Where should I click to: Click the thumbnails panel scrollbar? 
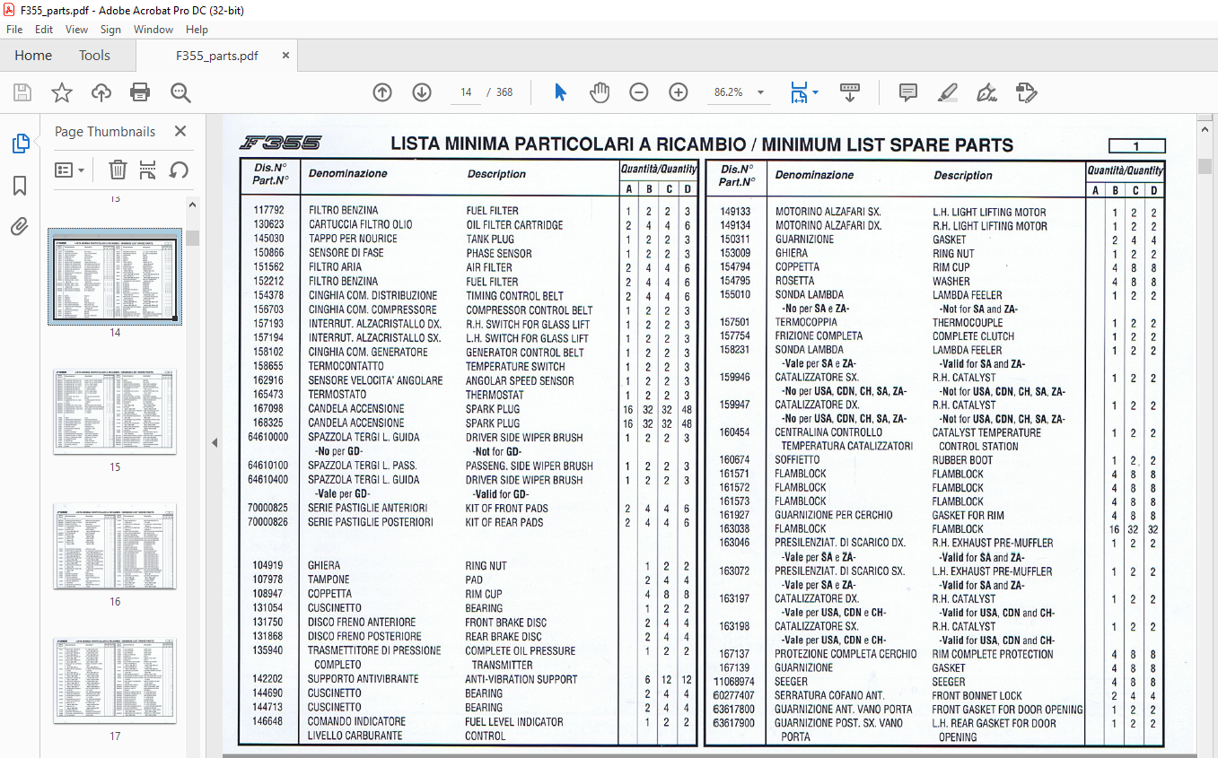tap(193, 239)
